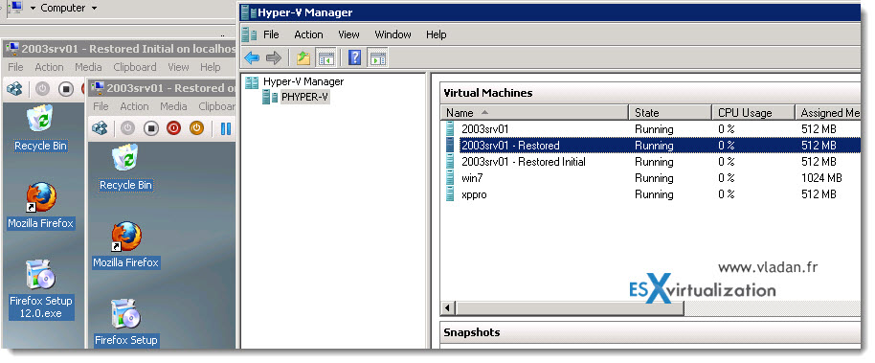Open Help menu in Hyper-V Manager
Image resolution: width=875 pixels, height=363 pixels.
click(436, 34)
